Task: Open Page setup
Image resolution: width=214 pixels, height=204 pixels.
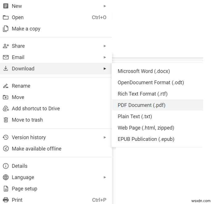Action: point(56,189)
